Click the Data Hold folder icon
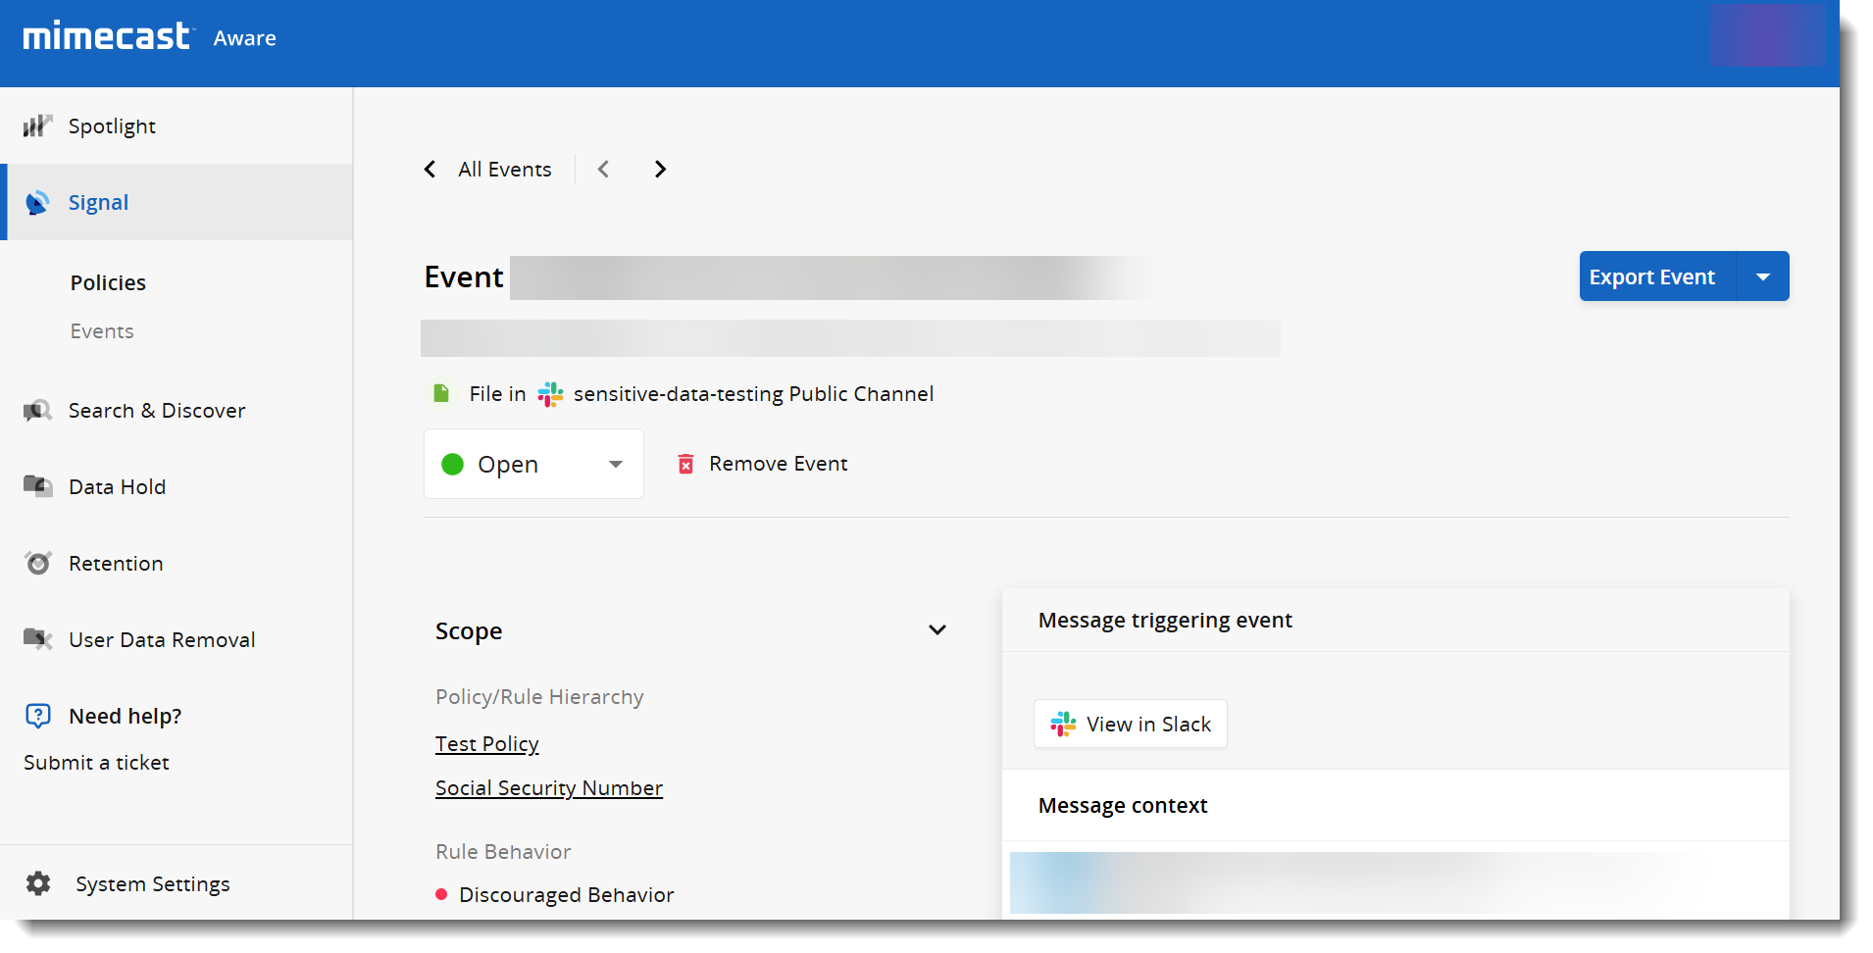The height and width of the screenshot is (953, 1873). (37, 486)
